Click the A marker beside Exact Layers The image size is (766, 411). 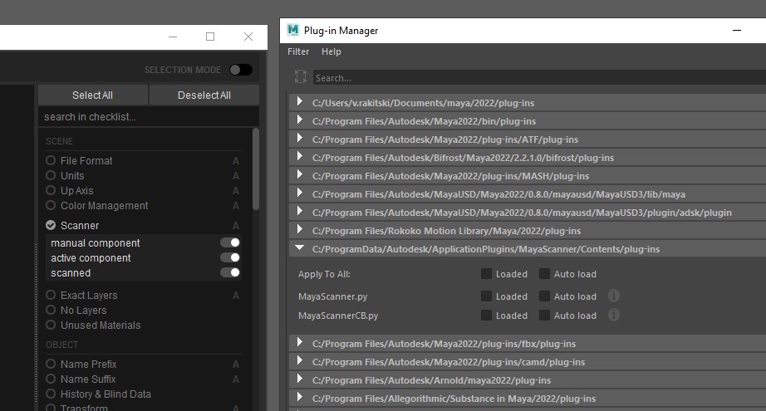[x=236, y=296]
